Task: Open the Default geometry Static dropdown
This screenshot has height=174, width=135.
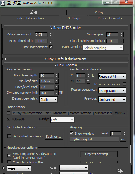Action: [x=49, y=100]
